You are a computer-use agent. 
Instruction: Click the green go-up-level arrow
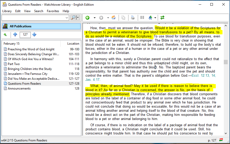click(x=5, y=35)
